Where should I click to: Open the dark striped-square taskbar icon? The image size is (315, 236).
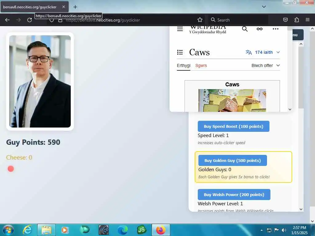click(104, 230)
